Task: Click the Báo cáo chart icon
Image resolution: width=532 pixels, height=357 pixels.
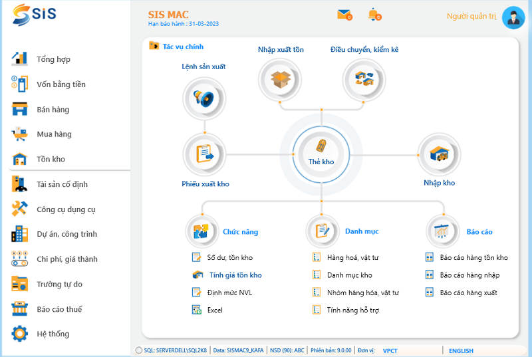Action: point(442,231)
